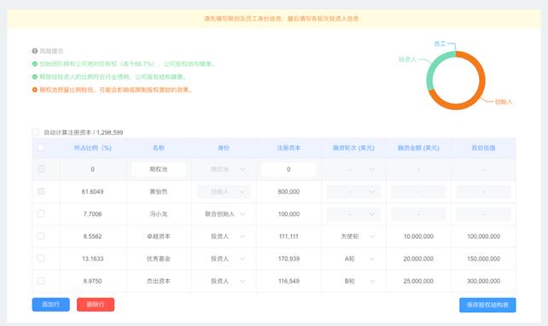Open the A轮 financing round dropdown

click(353, 259)
